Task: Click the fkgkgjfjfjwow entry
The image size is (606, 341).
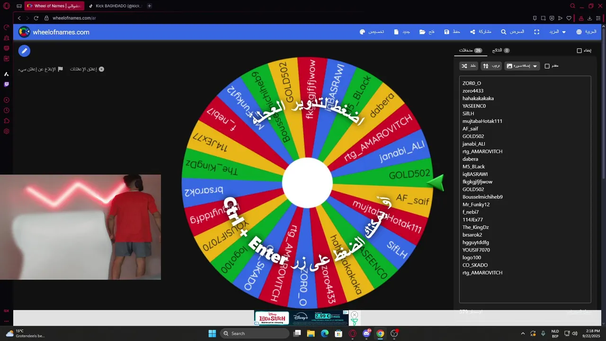Action: [x=477, y=182]
